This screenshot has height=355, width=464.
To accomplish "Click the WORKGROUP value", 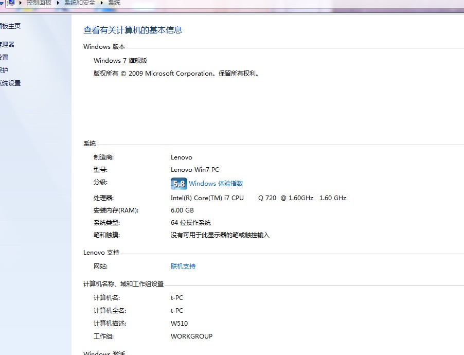I will 191,336.
